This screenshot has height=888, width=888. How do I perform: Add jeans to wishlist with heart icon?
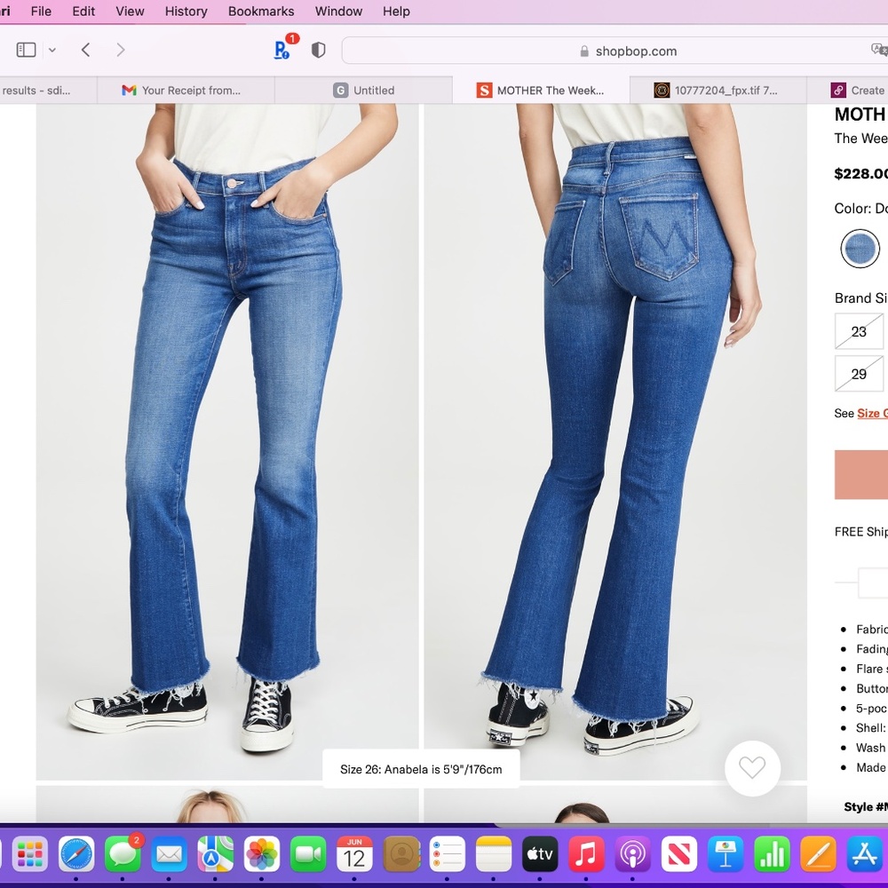[752, 768]
